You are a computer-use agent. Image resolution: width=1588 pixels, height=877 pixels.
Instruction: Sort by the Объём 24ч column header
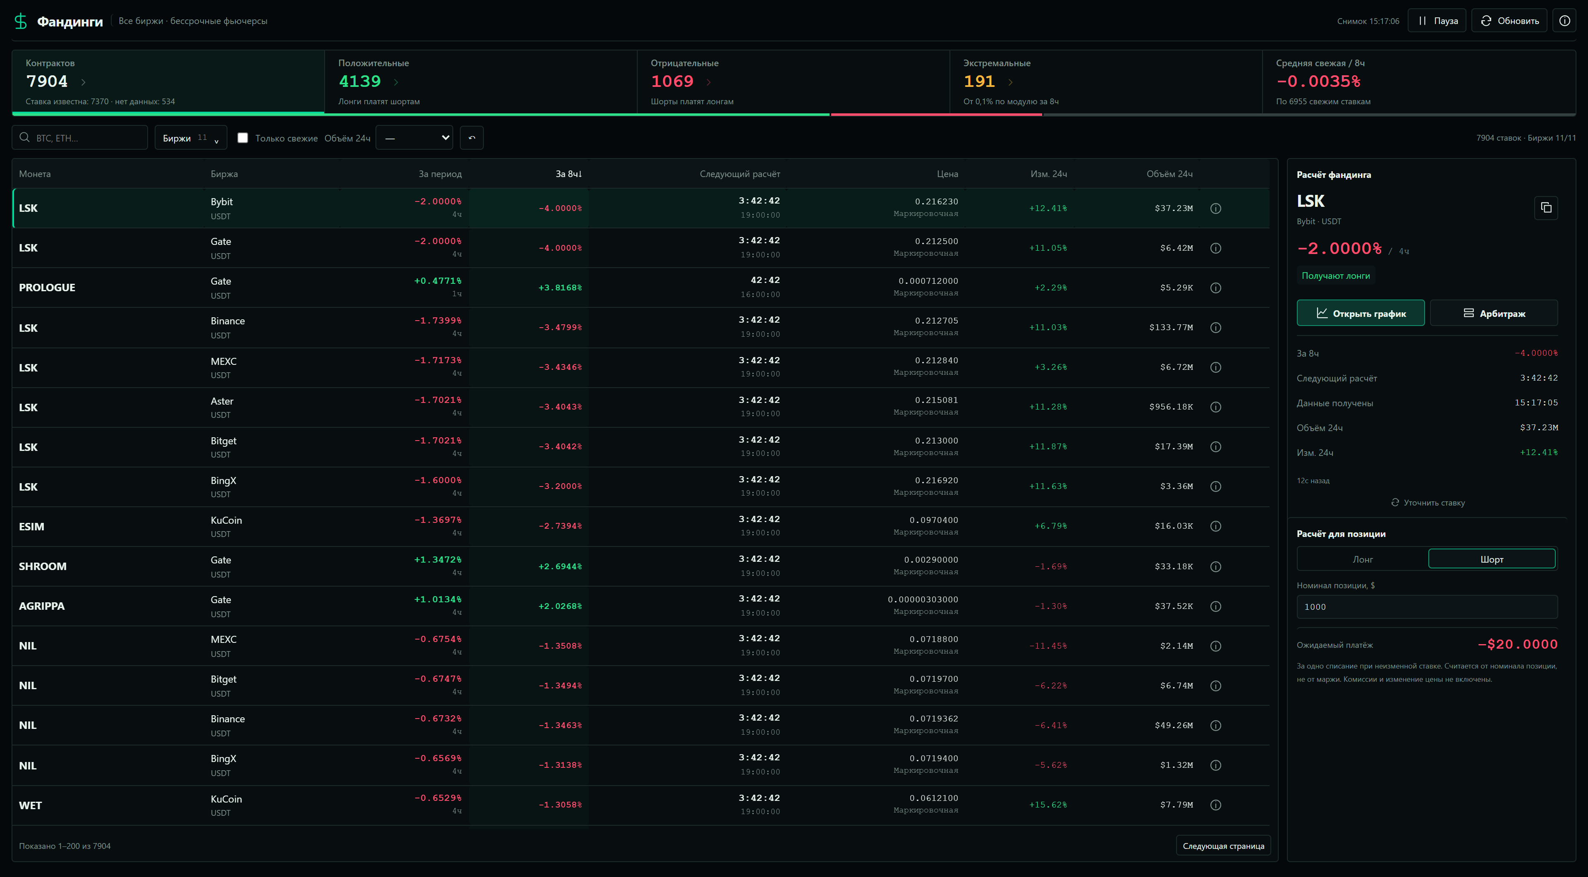1169,174
